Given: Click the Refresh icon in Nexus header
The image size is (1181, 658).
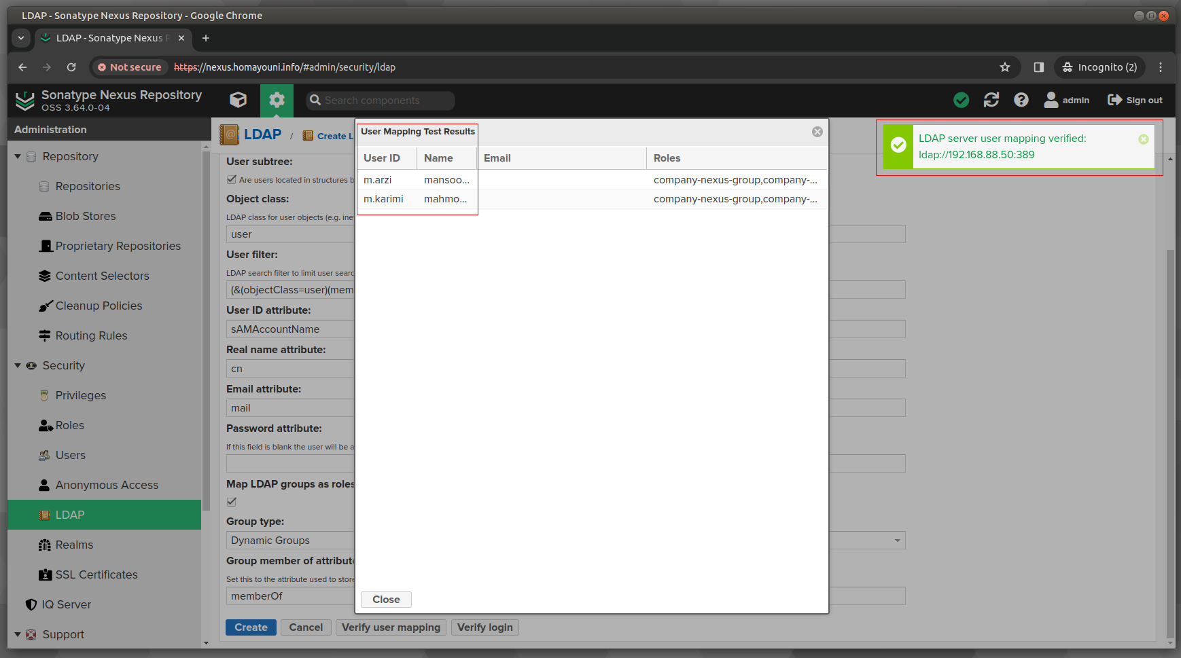Looking at the screenshot, I should coord(991,100).
